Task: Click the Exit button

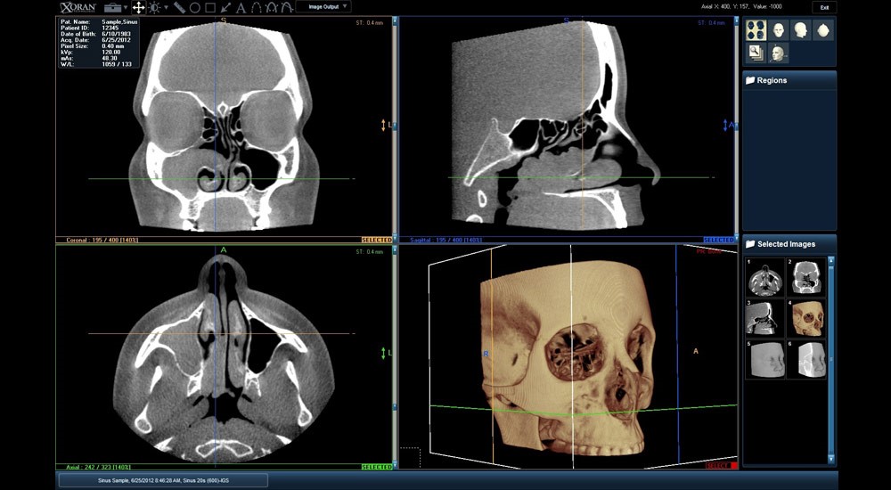Action: (x=824, y=7)
